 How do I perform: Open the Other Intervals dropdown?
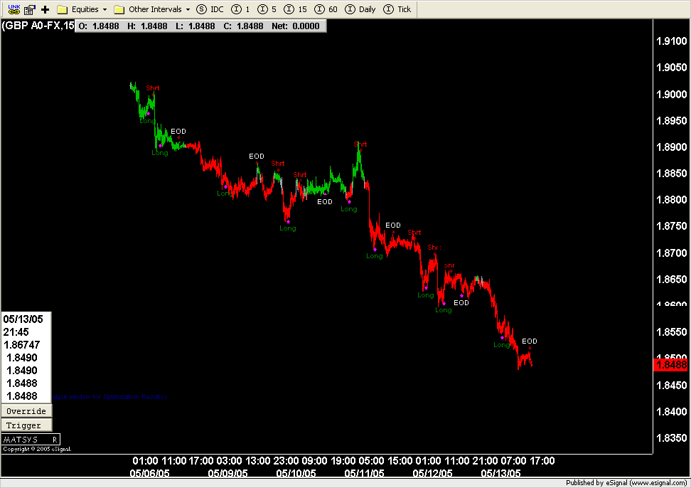[151, 9]
